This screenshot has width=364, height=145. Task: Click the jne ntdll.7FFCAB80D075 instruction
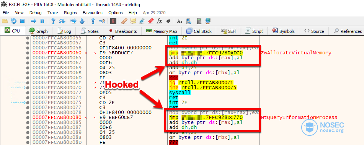pos(202,88)
